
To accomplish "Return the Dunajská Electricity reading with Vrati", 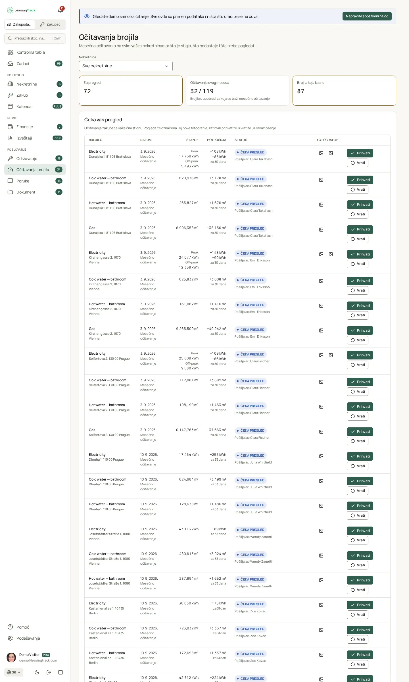I will click(x=358, y=163).
